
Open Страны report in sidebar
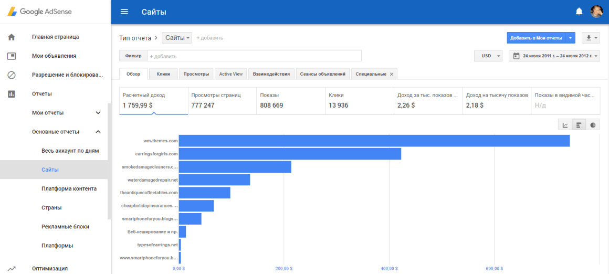(51, 207)
